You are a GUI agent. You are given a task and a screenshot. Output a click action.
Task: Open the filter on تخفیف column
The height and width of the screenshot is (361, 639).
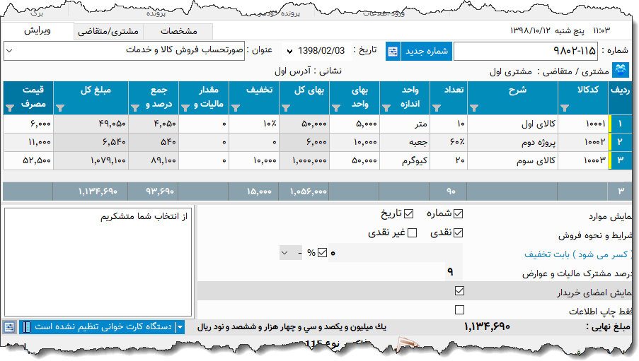235,108
